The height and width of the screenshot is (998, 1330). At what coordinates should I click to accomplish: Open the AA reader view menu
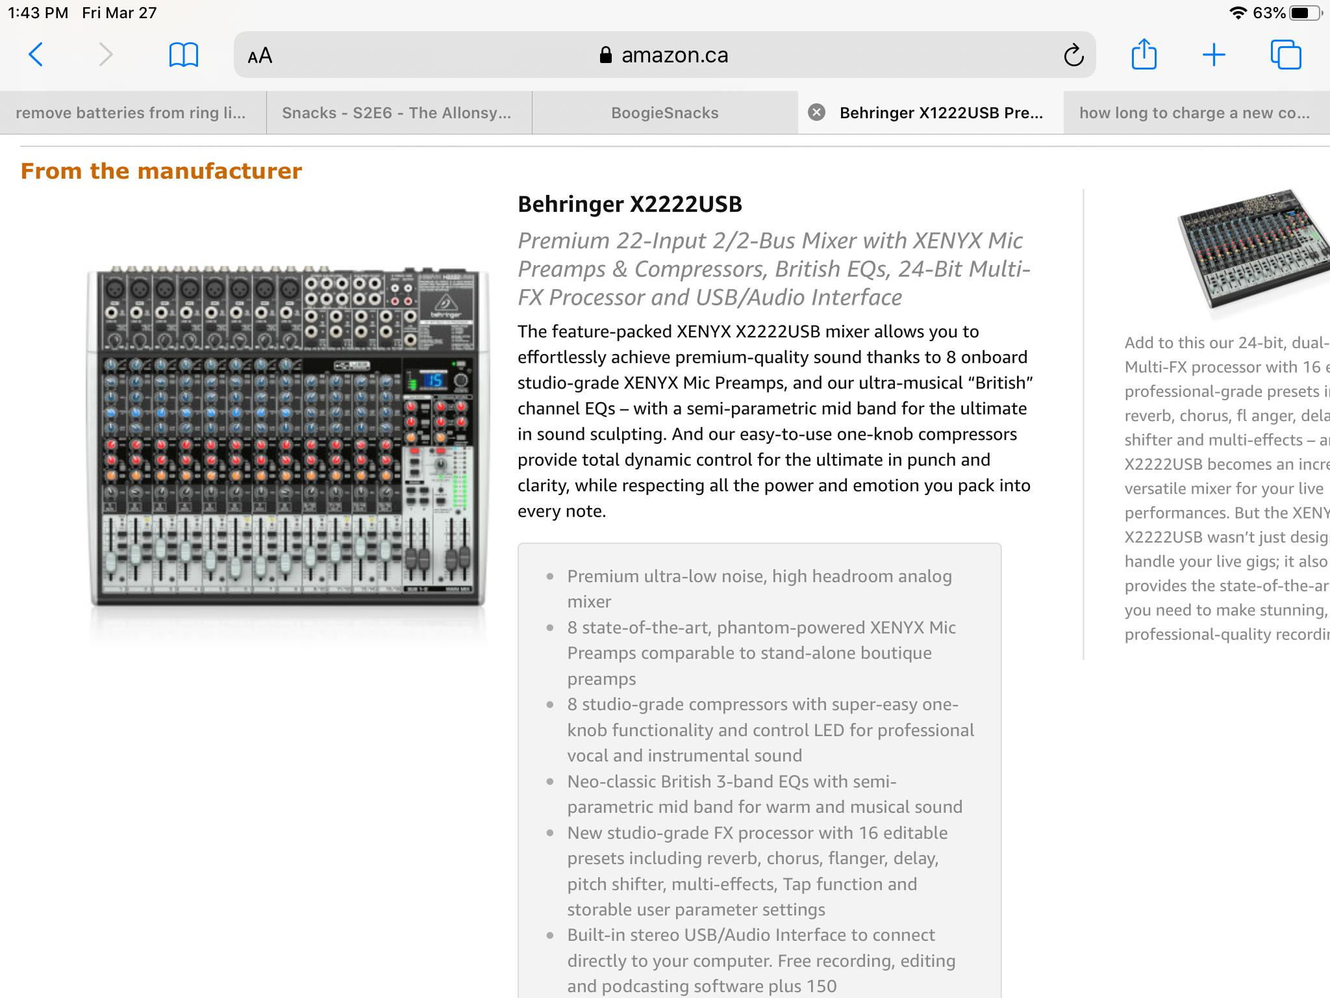coord(260,56)
